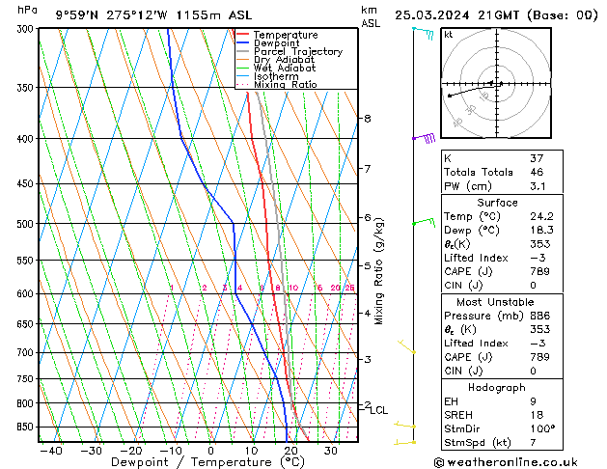
Task: Click the cyan wind barb at 300 hPa
Action: point(423,33)
